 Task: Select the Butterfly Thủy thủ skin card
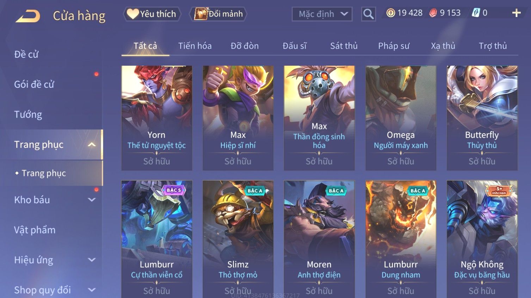(x=482, y=118)
